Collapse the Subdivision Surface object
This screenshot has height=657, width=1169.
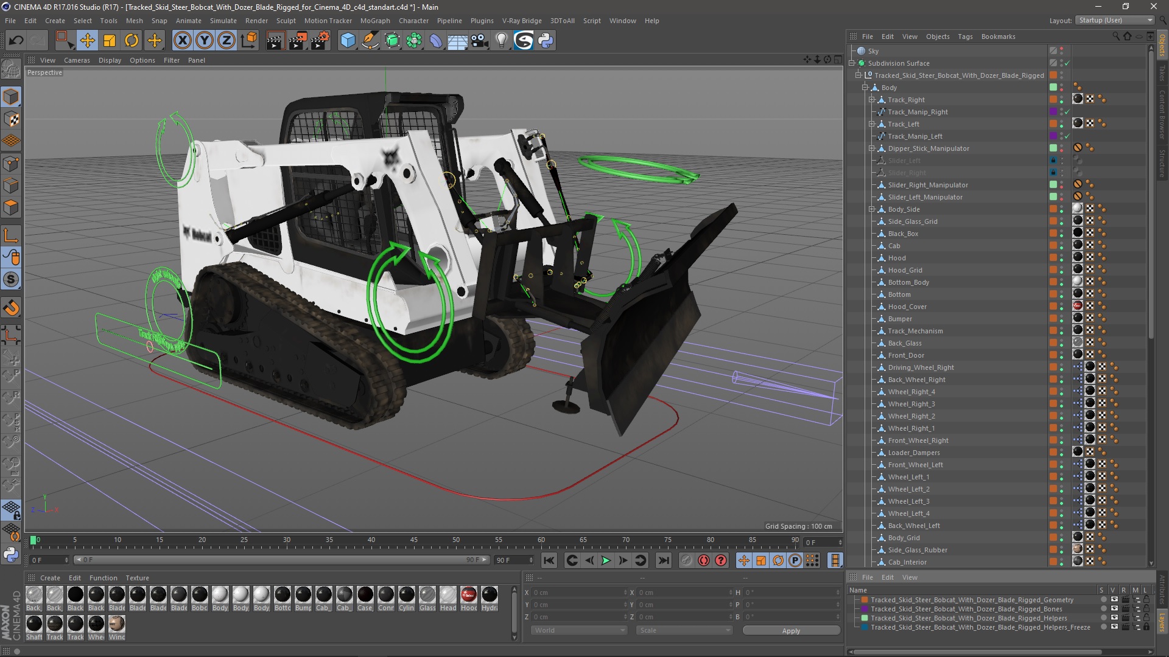(x=852, y=63)
